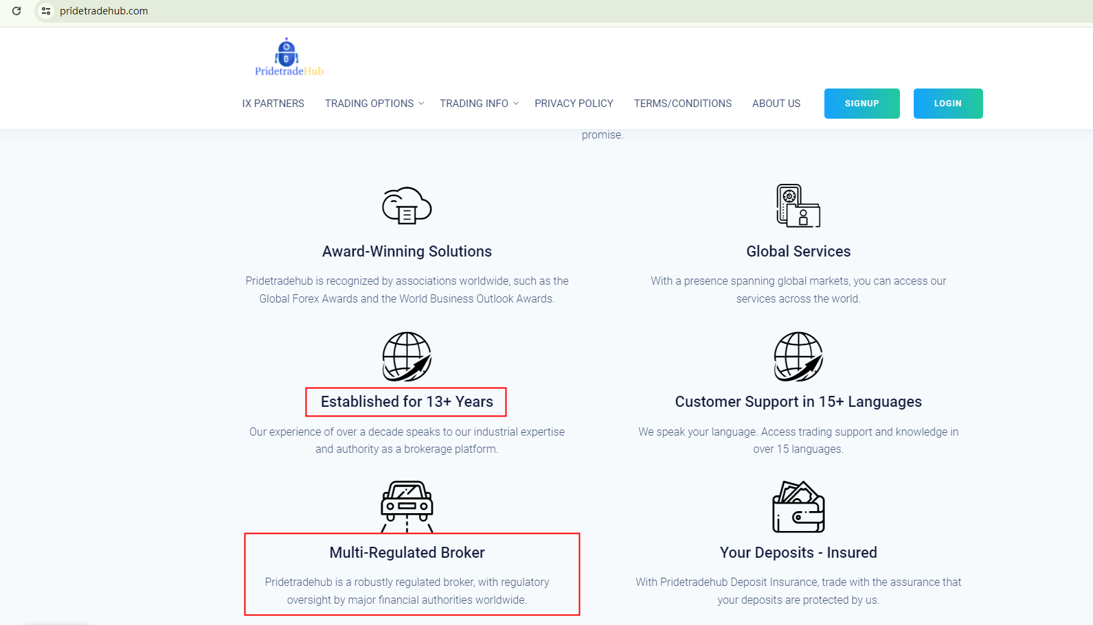Screen dimensions: 1093x625
Task: Click the globe icon above Customer Support heading
Action: (x=798, y=357)
